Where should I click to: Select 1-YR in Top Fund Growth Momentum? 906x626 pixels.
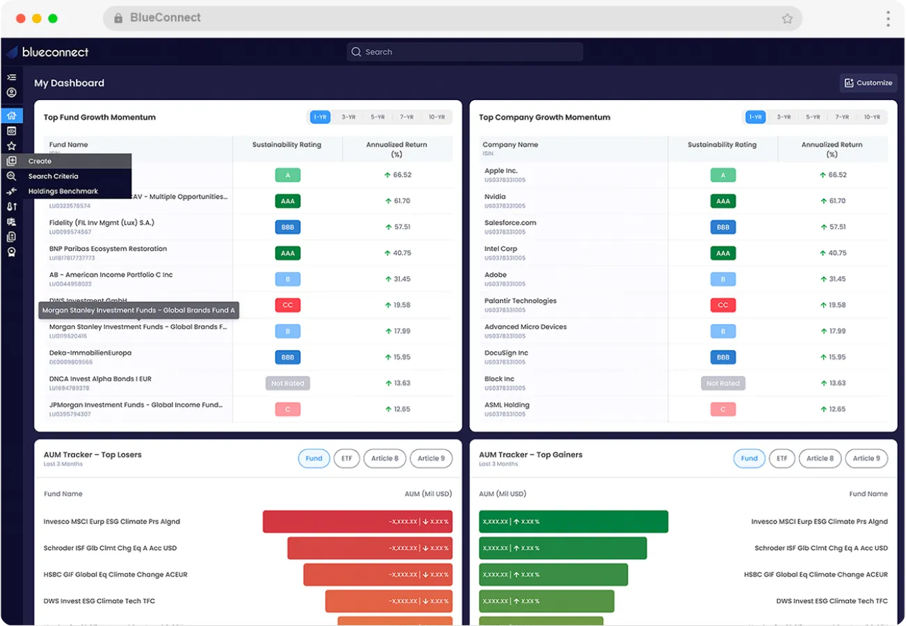(320, 118)
